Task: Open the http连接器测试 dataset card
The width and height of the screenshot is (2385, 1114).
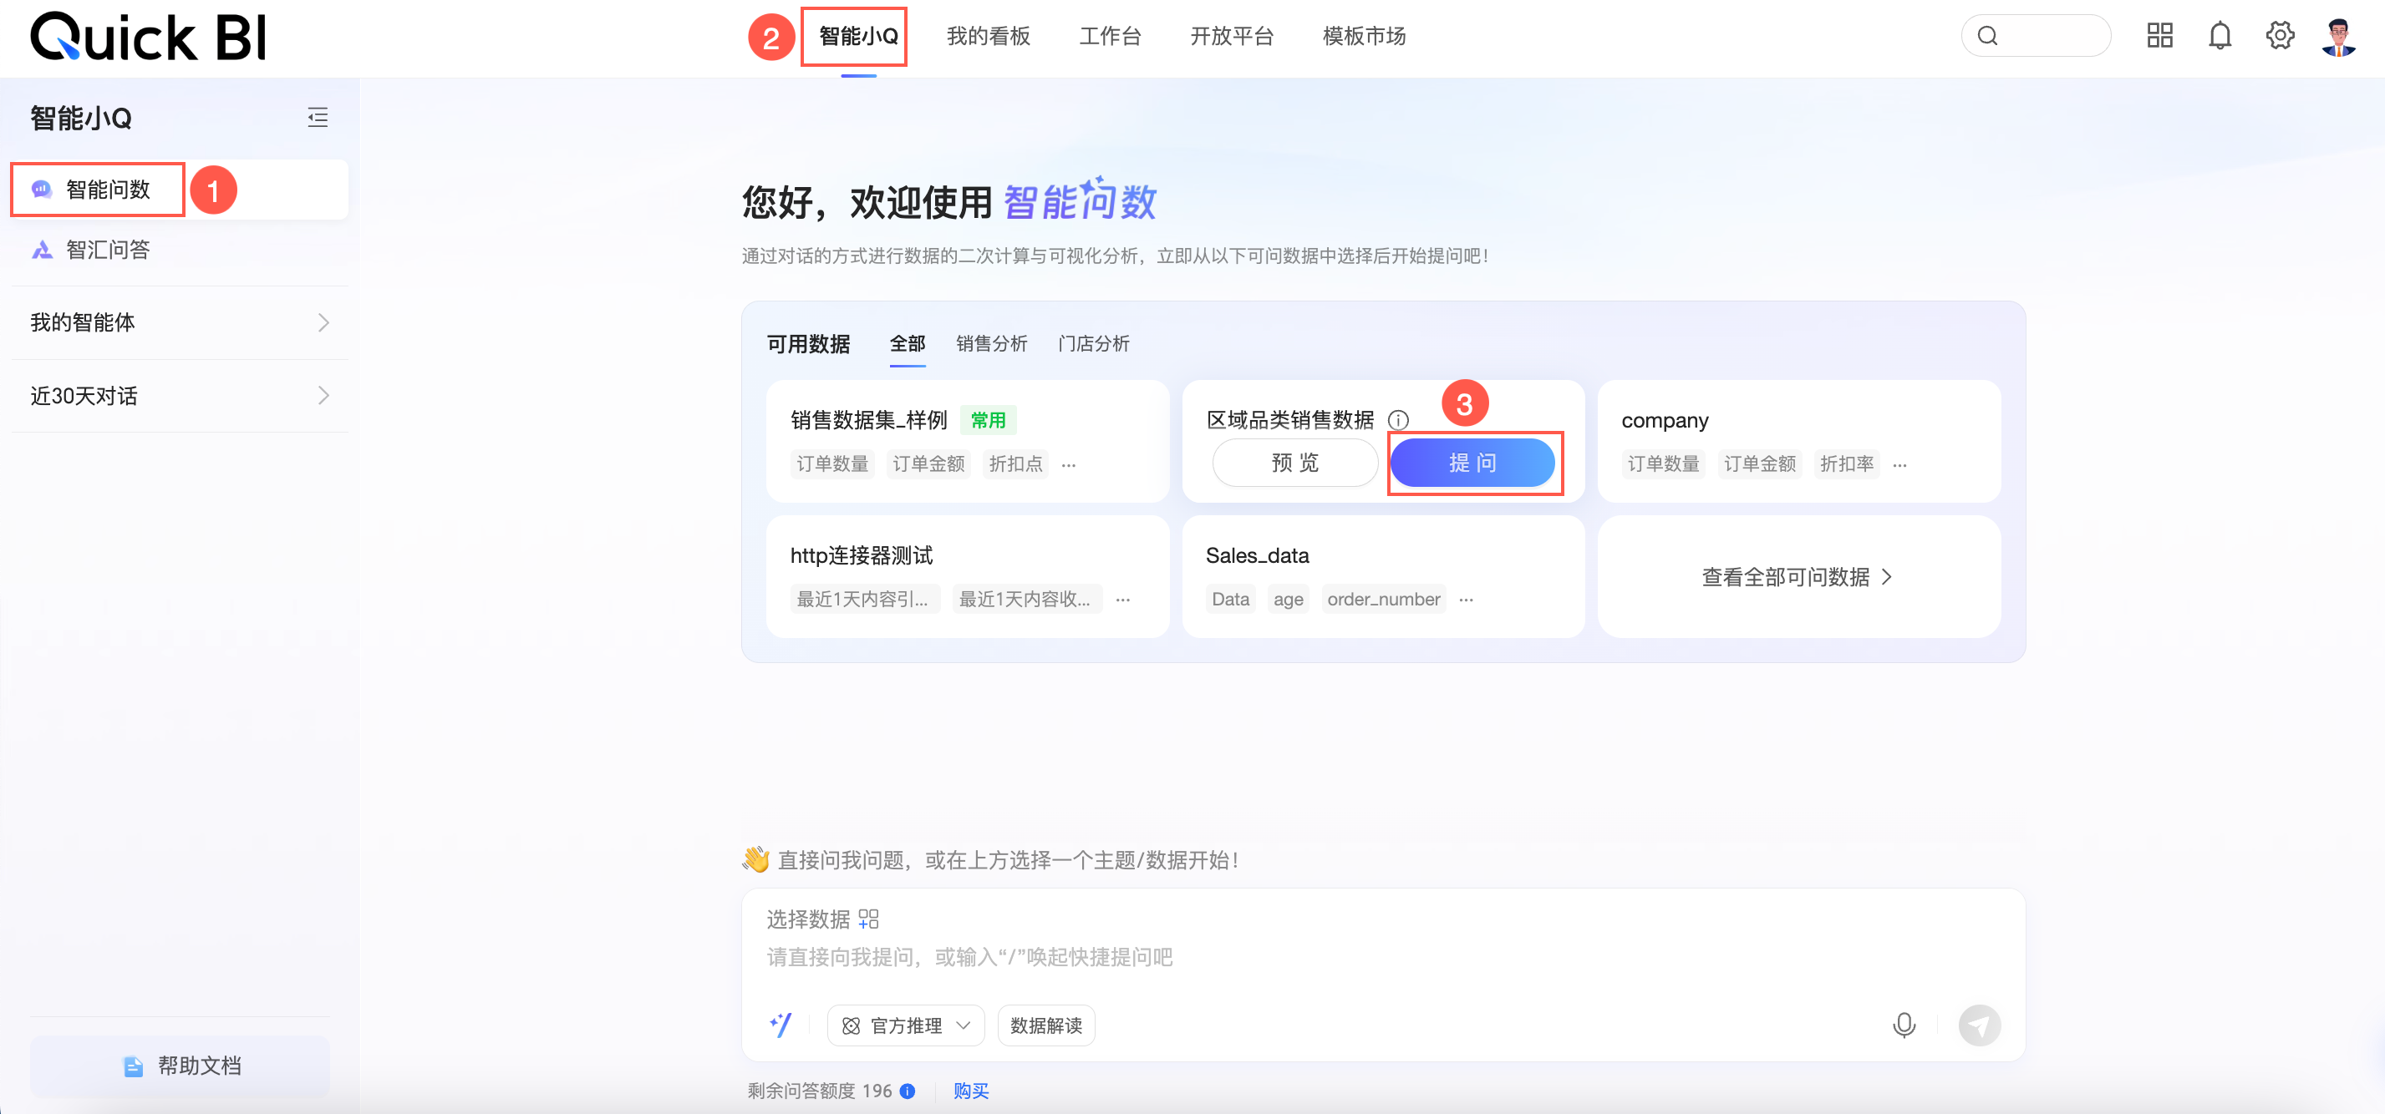Action: [968, 576]
